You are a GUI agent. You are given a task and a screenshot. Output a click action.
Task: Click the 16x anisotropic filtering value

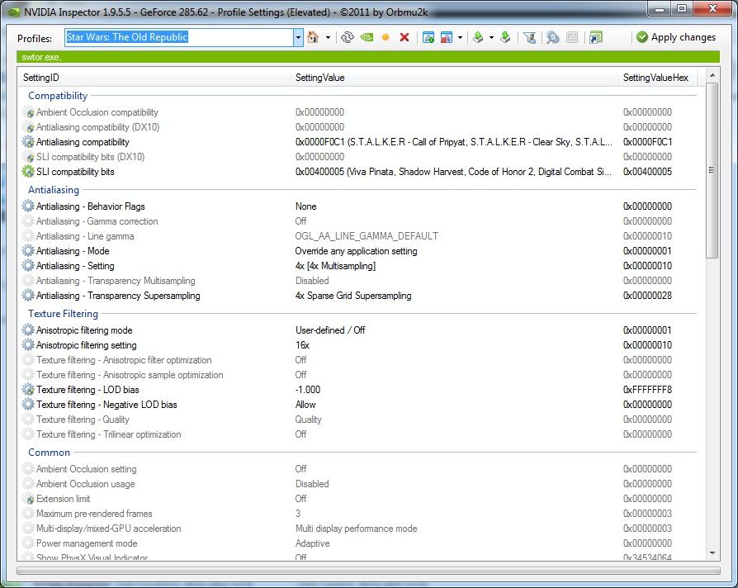point(302,345)
